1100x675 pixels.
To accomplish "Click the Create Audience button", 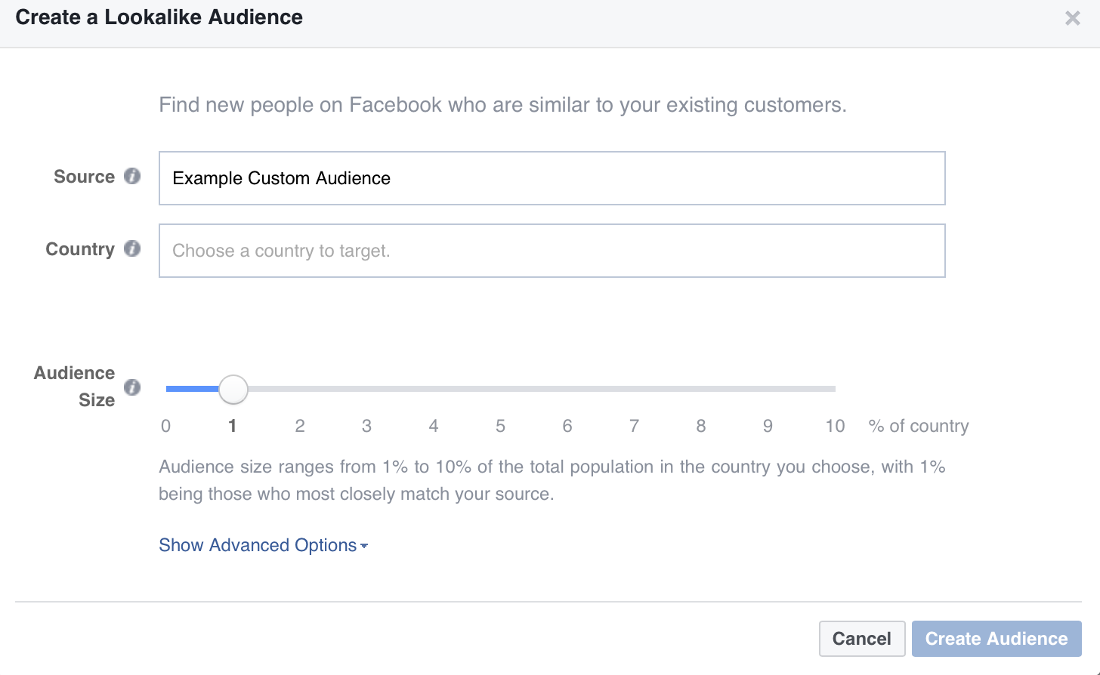I will coord(996,639).
